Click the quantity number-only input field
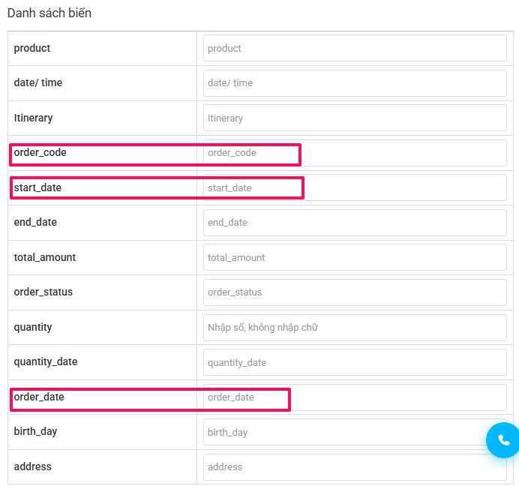 pos(355,328)
